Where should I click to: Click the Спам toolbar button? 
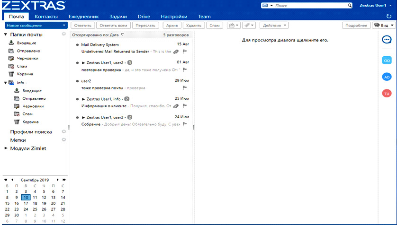click(x=215, y=25)
